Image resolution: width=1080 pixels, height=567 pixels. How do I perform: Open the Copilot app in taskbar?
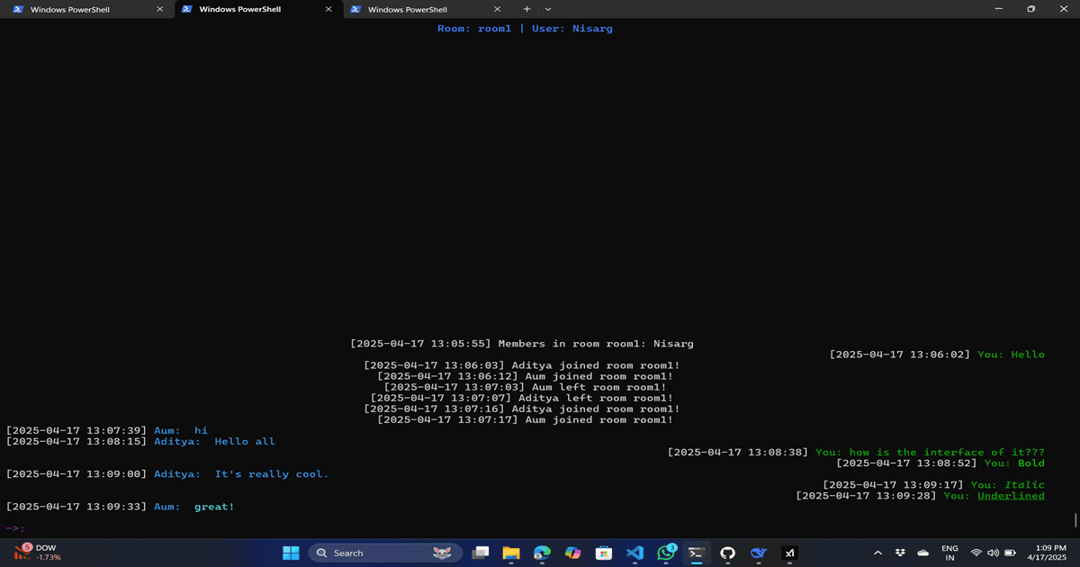point(572,553)
